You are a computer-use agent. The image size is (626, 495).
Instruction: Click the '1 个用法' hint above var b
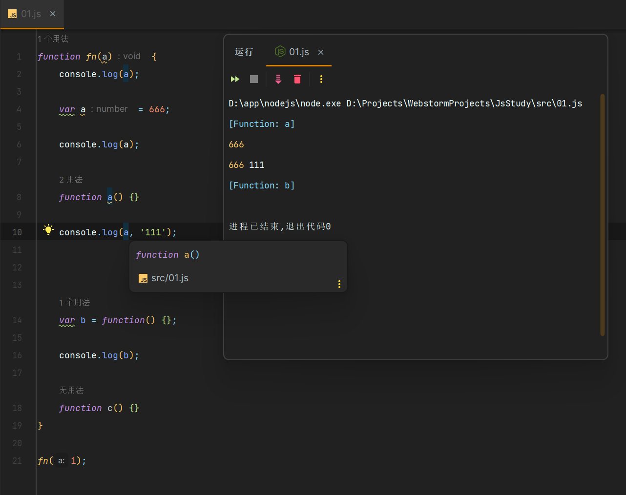point(74,303)
